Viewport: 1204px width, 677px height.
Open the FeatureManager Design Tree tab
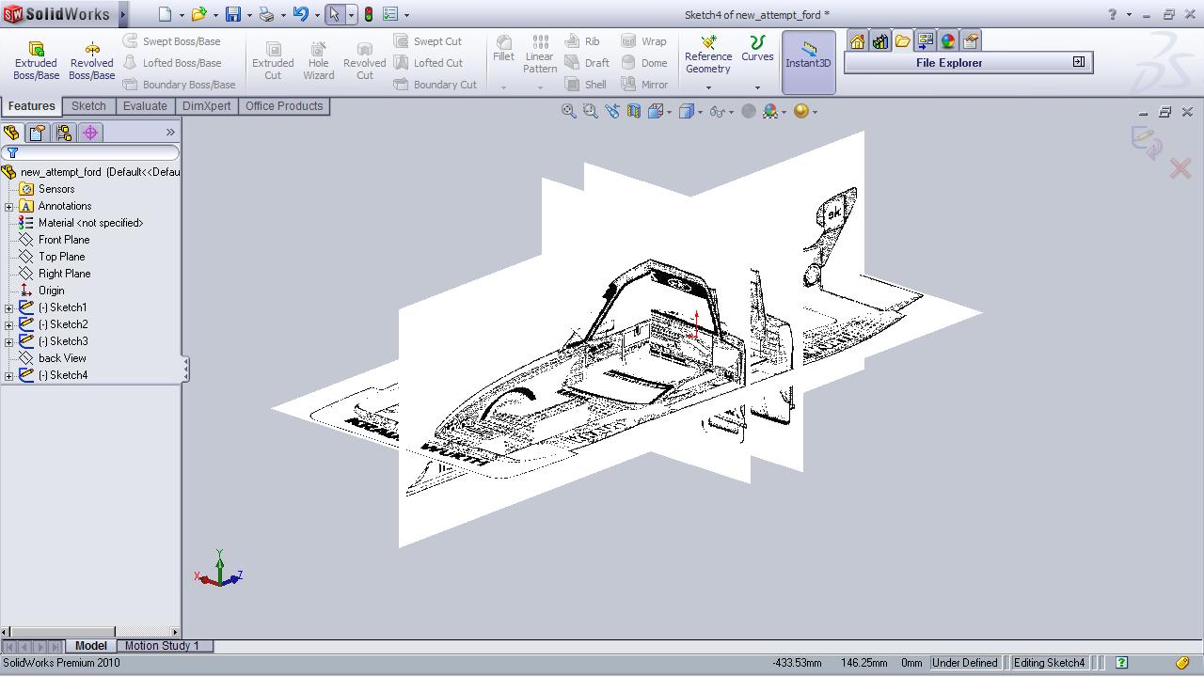(12, 133)
